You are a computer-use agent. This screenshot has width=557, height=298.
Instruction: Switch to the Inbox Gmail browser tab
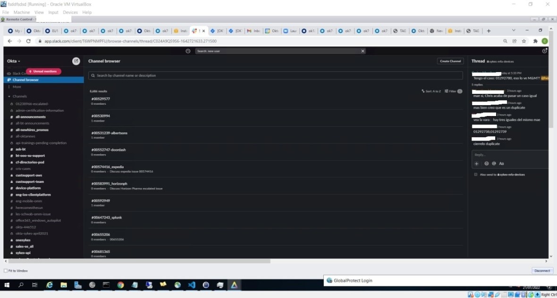click(253, 31)
